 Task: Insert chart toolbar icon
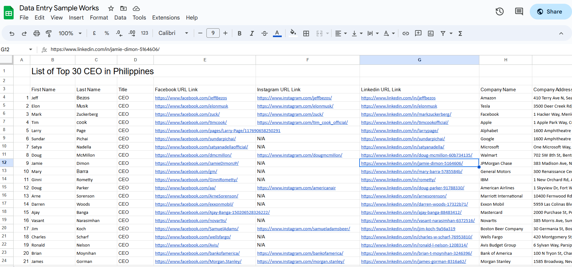(431, 33)
